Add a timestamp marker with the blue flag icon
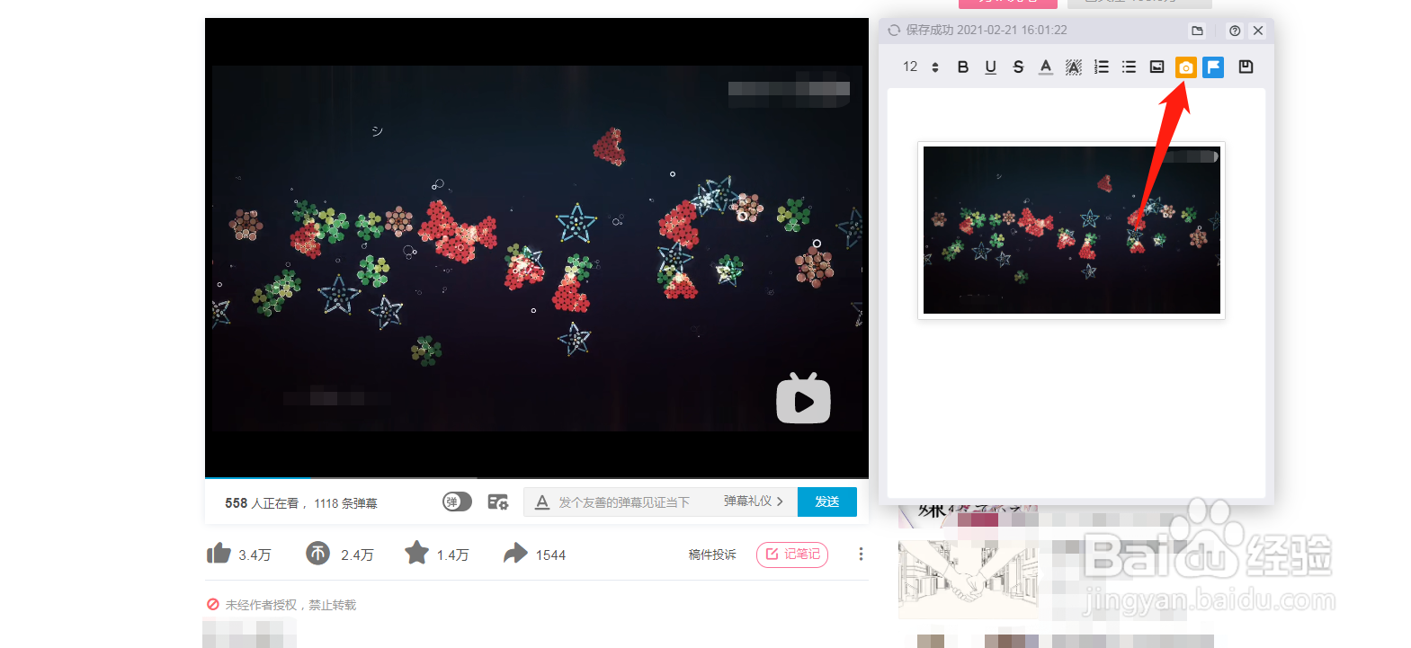The image size is (1411, 648). (x=1213, y=67)
